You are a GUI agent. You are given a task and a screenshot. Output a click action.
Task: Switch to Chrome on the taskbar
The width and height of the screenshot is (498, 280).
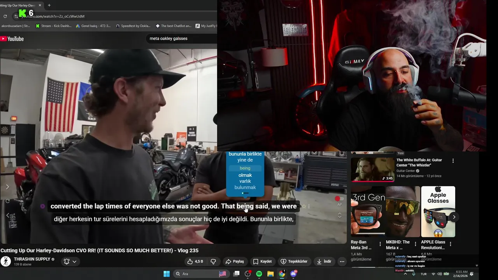click(x=282, y=274)
